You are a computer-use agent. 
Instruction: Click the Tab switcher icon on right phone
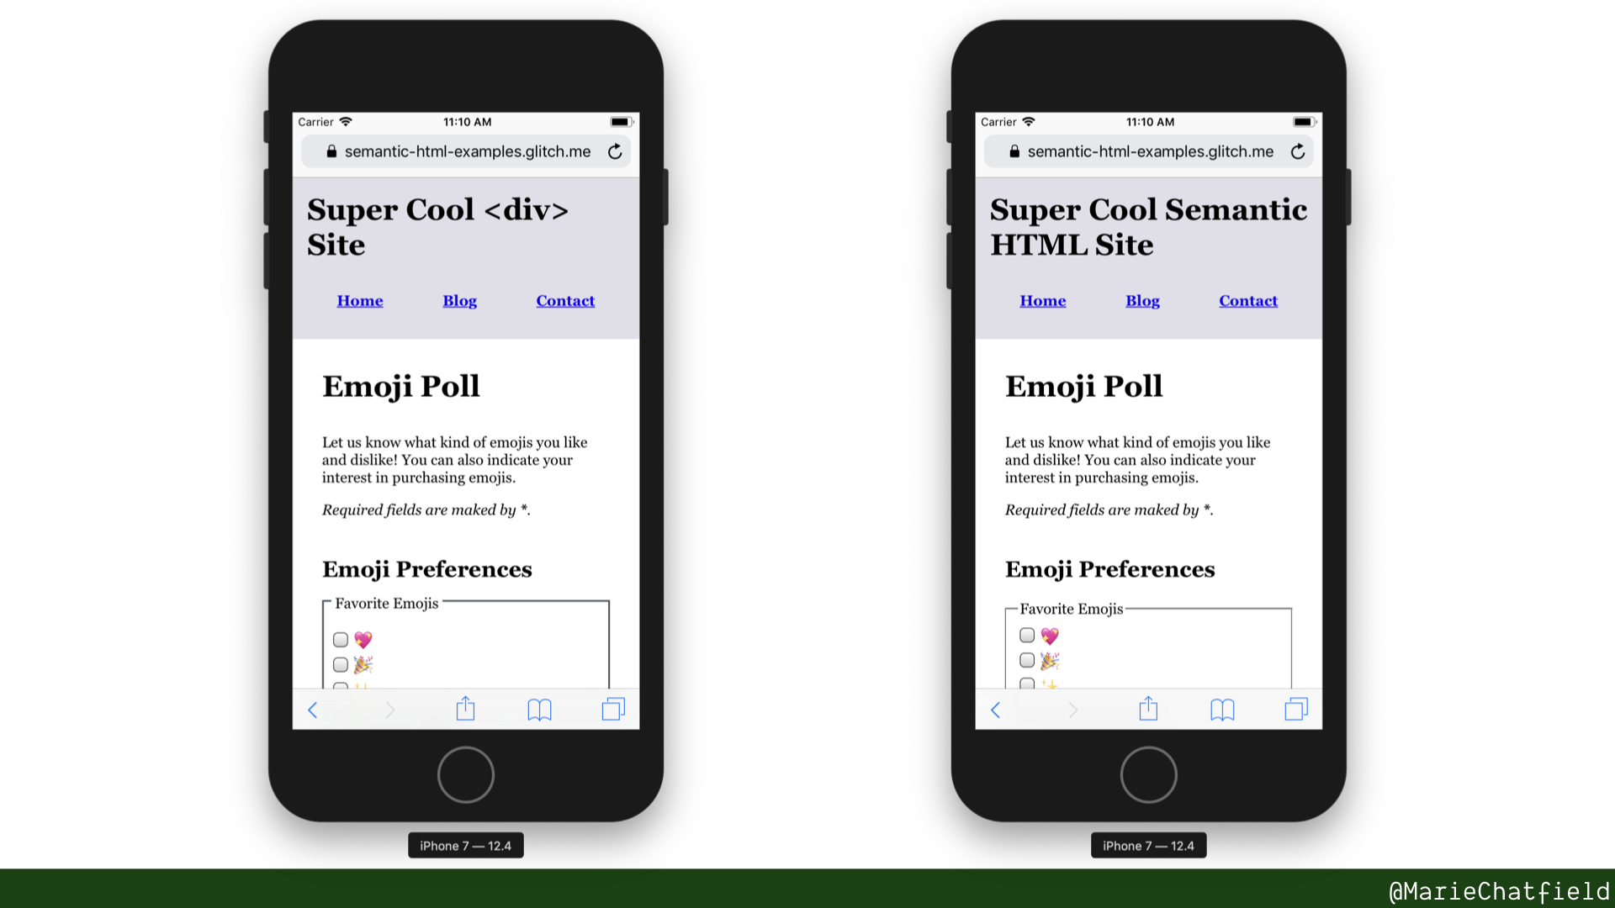click(x=1295, y=710)
